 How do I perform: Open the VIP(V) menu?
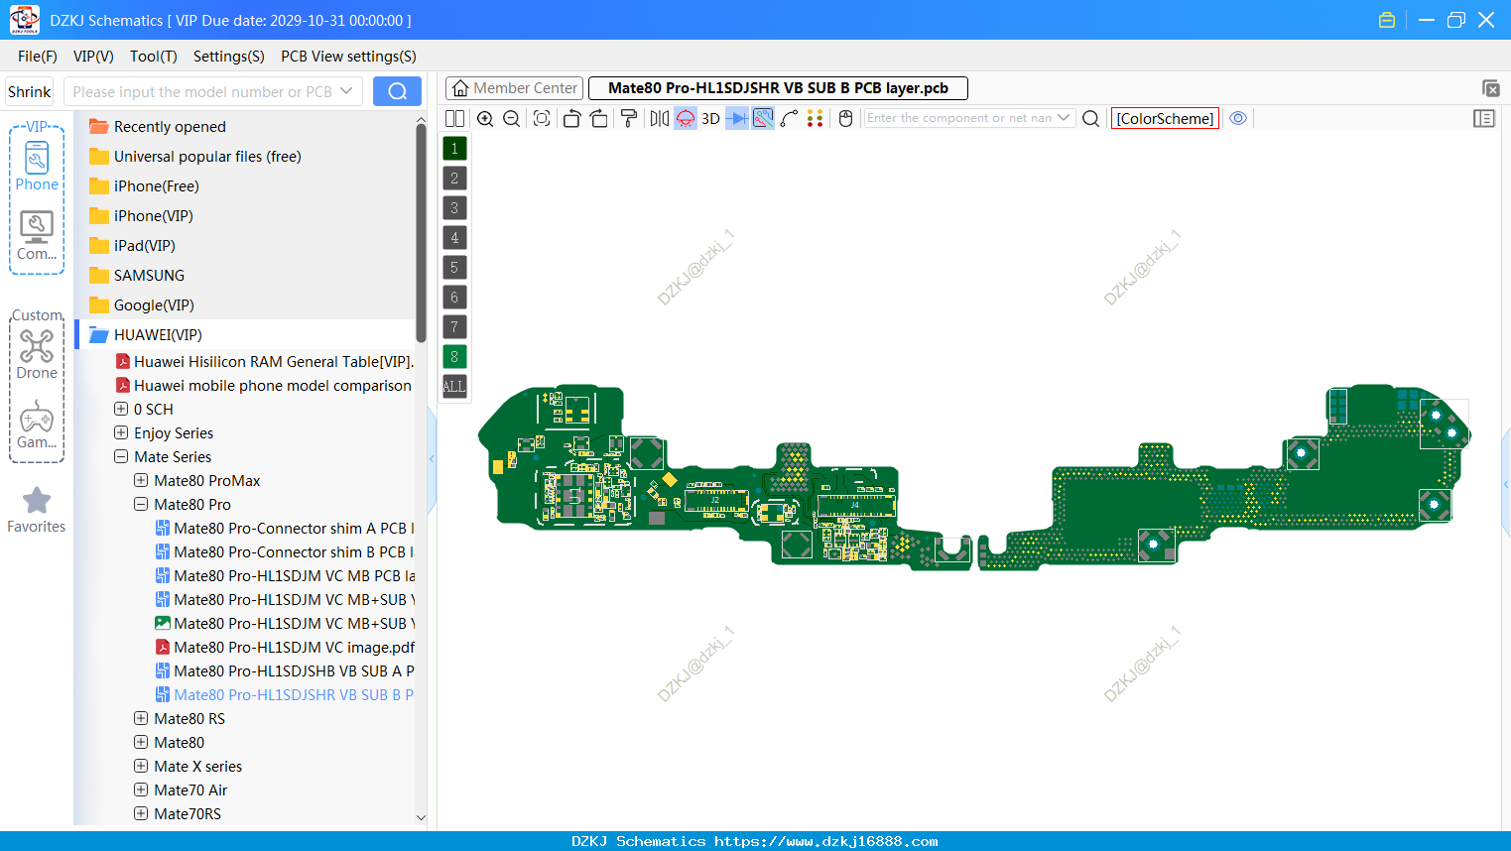click(x=93, y=57)
